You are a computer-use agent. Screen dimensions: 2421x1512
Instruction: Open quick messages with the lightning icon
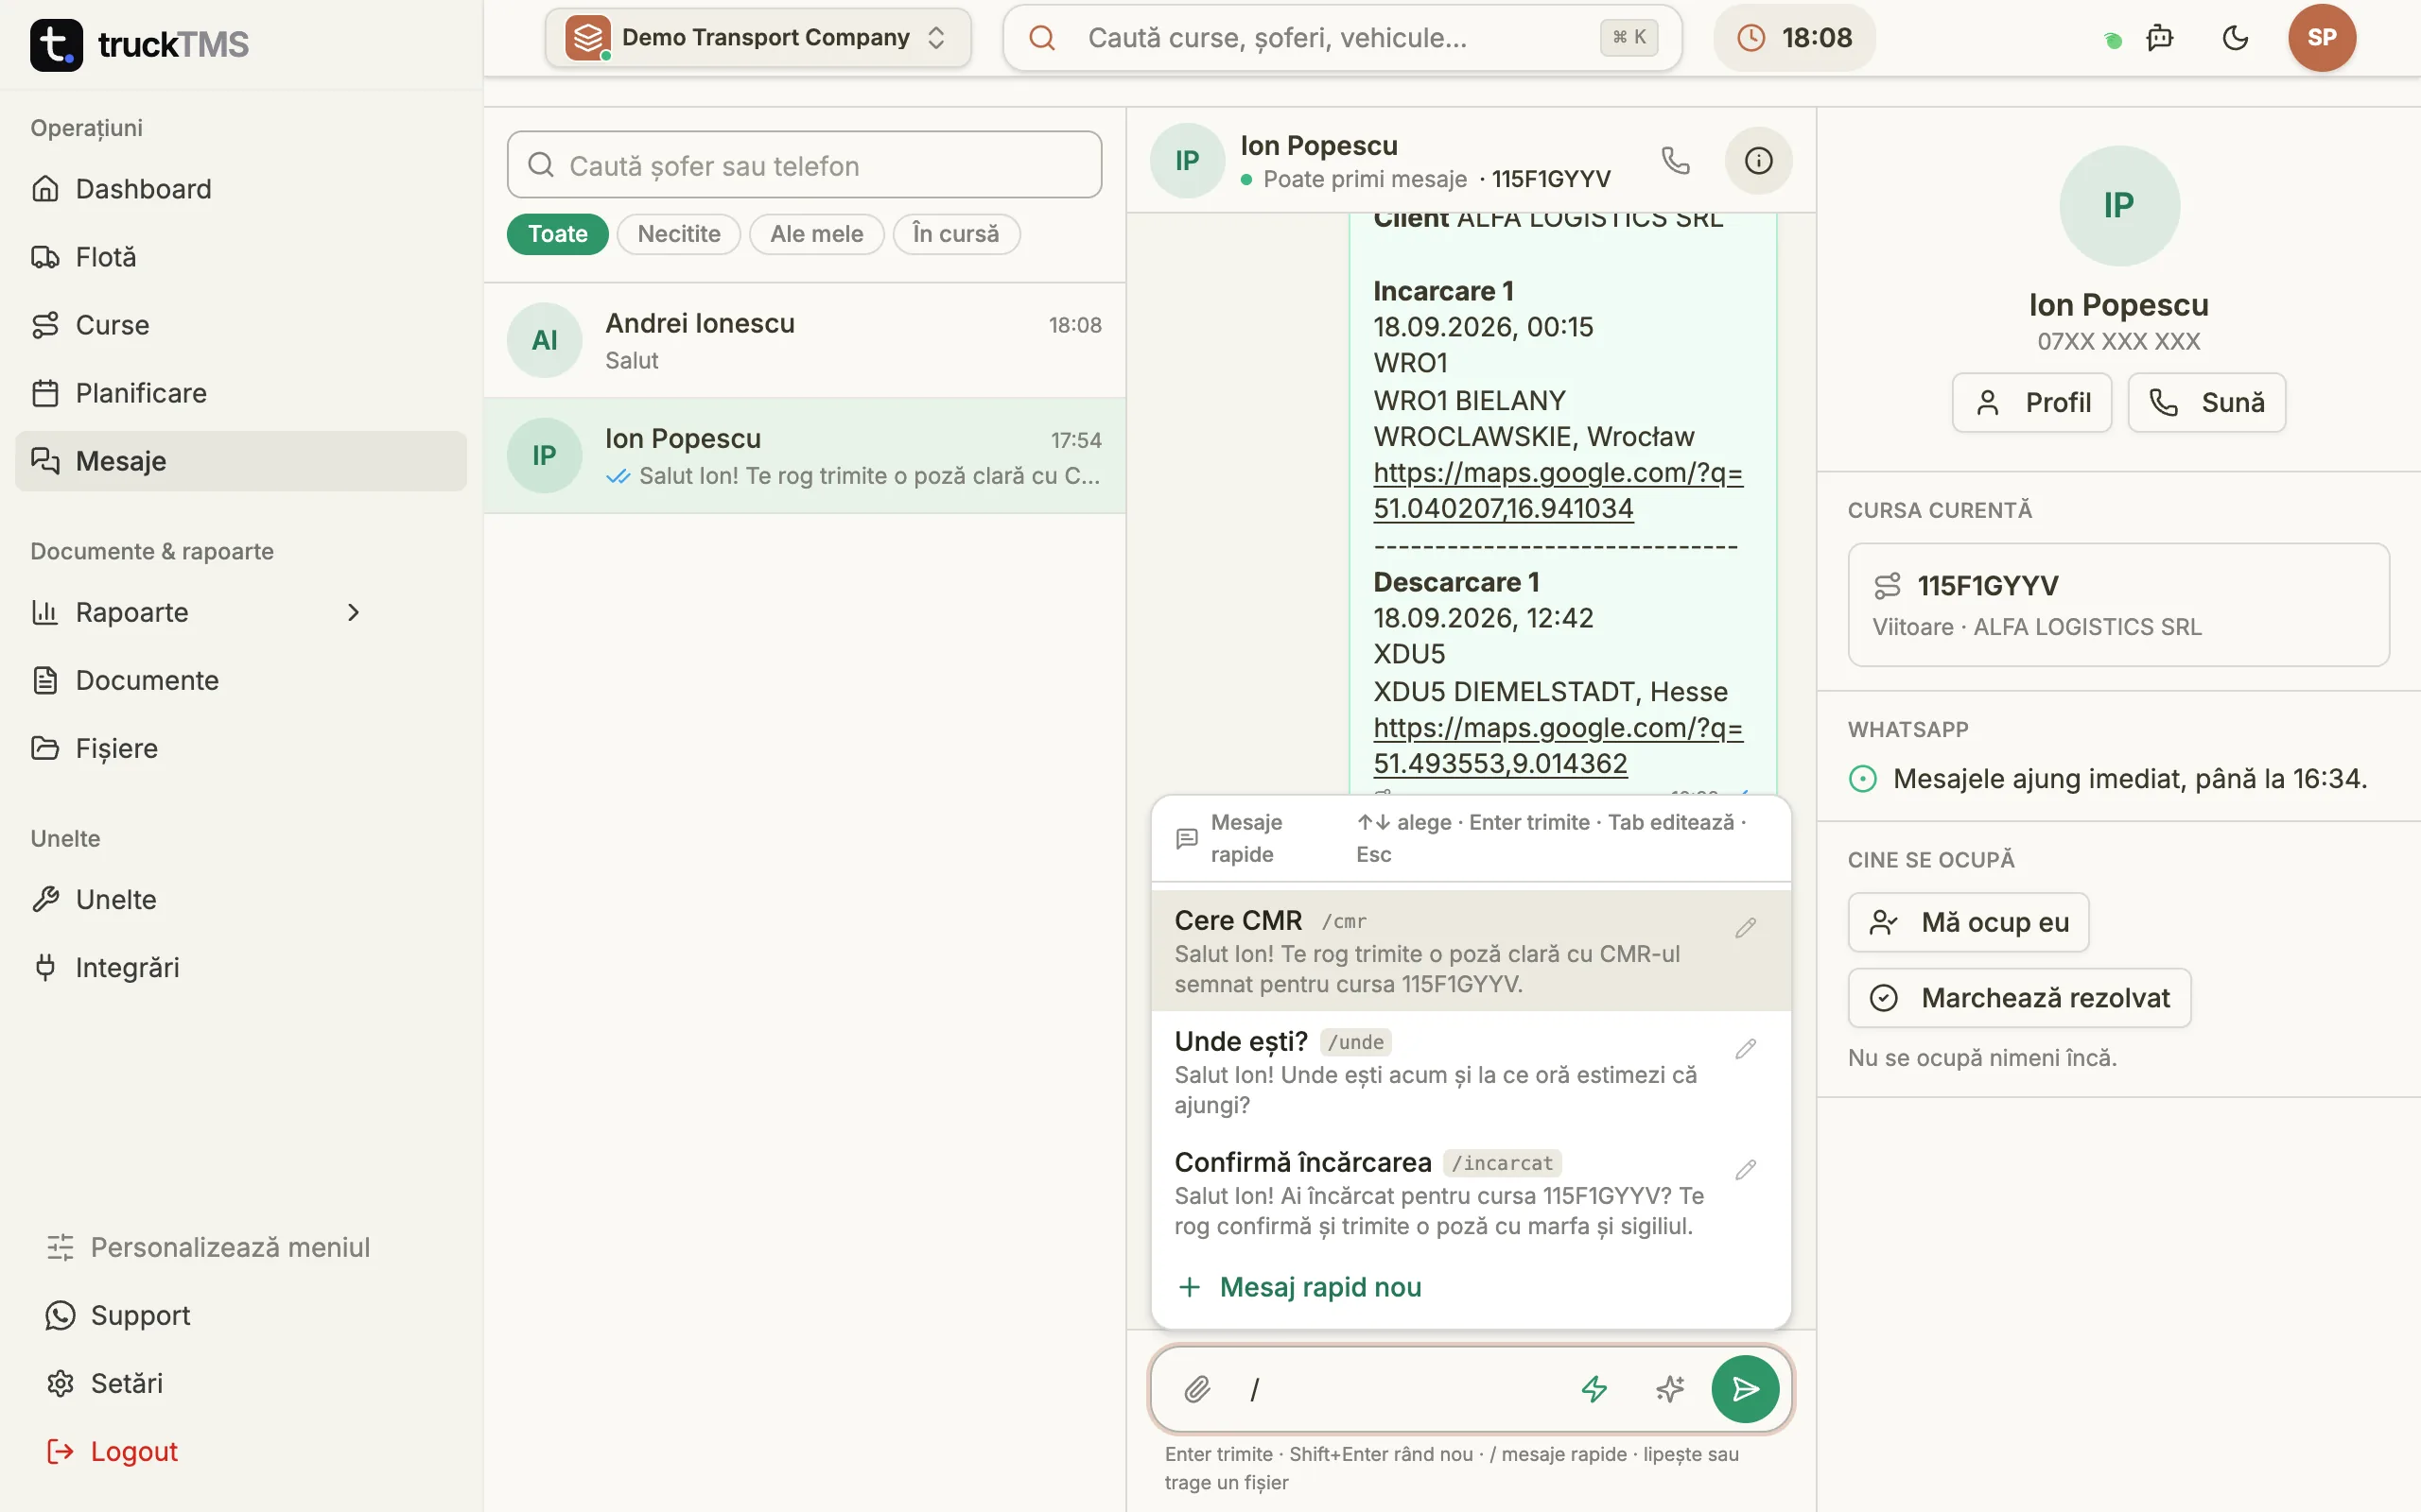point(1594,1389)
